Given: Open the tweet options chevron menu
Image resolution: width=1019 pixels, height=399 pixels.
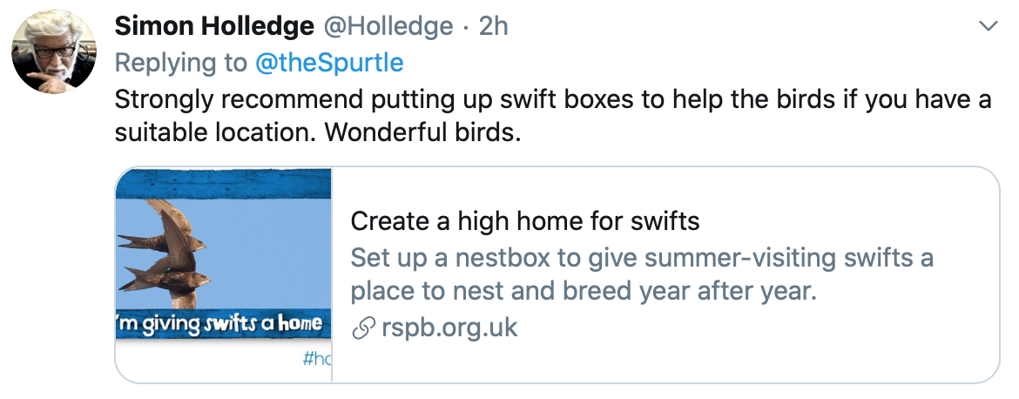Looking at the screenshot, I should click(x=988, y=26).
